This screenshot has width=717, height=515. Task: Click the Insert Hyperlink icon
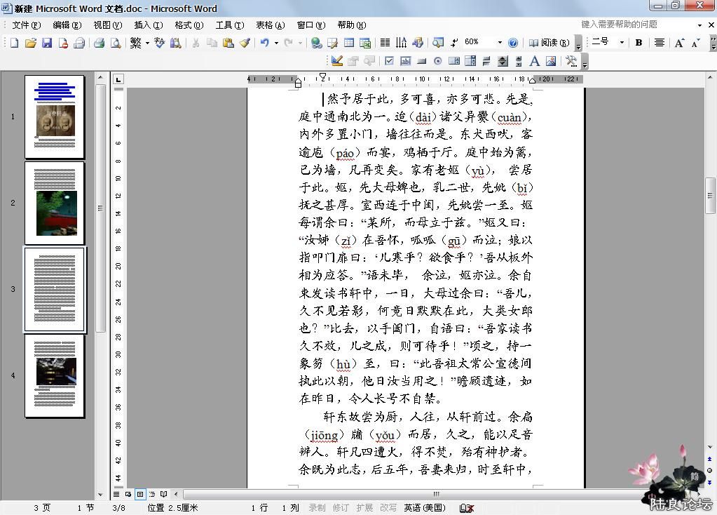click(x=317, y=43)
